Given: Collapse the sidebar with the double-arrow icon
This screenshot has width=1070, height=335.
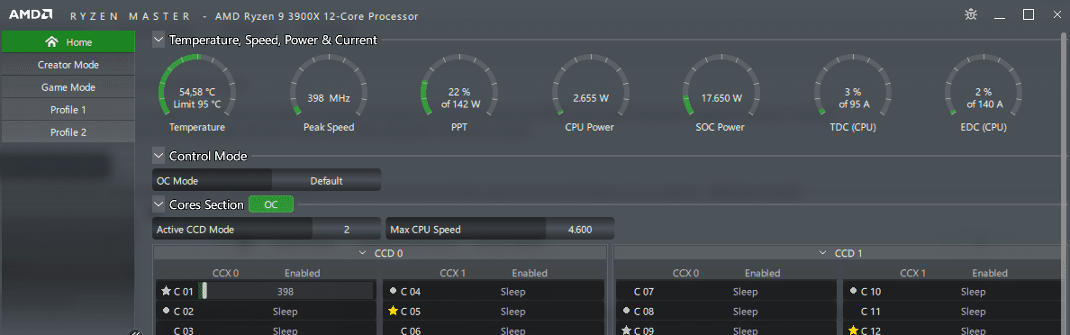Looking at the screenshot, I should click(x=134, y=332).
